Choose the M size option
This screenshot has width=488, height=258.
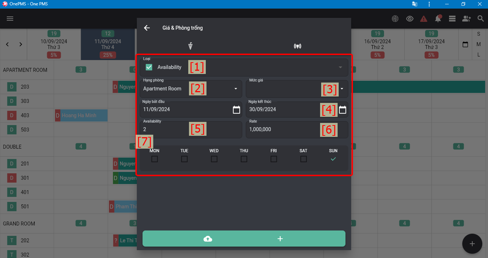[479, 44]
